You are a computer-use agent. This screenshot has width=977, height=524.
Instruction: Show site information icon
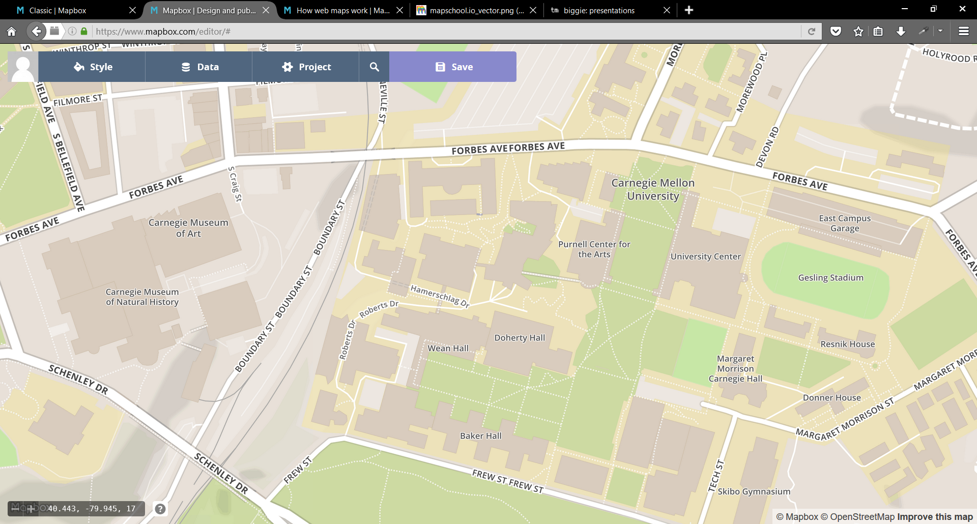click(72, 32)
